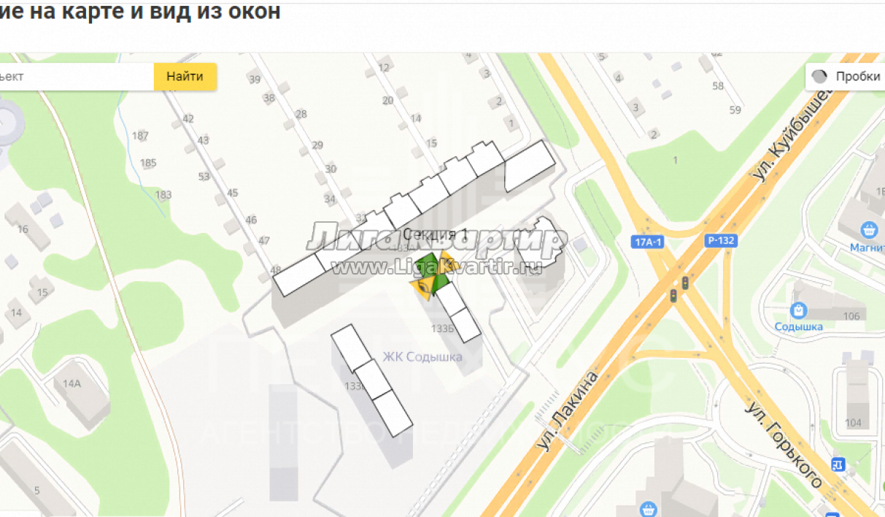Viewport: 885px width, 517px height.
Task: Focus the map search input field
Action: (77, 76)
